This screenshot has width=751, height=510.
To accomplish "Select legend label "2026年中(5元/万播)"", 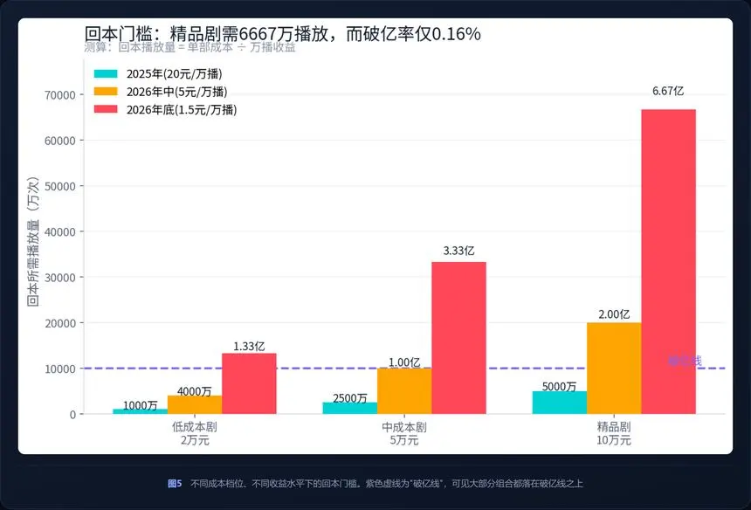I will click(176, 92).
